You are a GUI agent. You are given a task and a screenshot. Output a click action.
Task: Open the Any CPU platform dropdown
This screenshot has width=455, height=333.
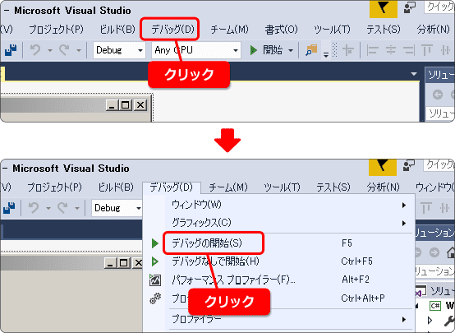point(196,50)
